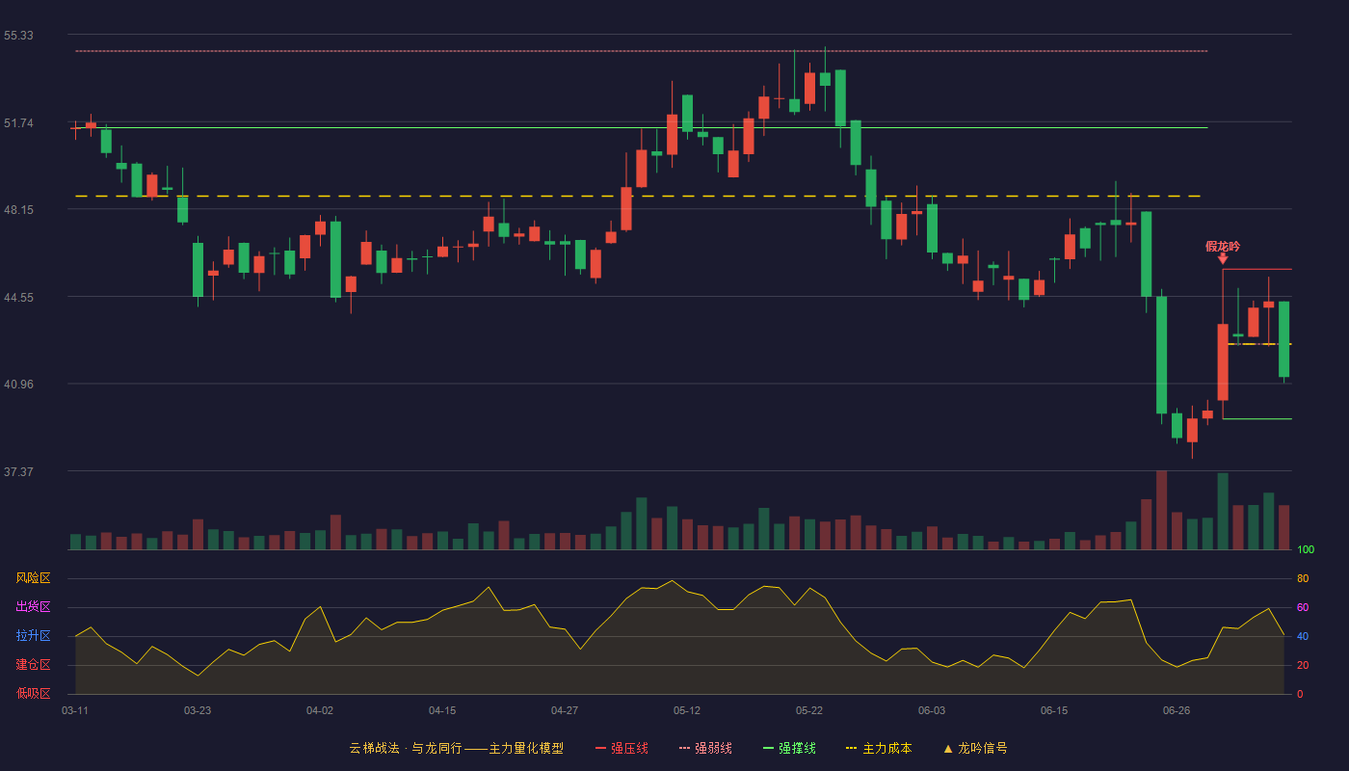Viewport: 1349px width, 771px height.
Task: Click the red arrow below 假龙吟
Action: 1223,258
